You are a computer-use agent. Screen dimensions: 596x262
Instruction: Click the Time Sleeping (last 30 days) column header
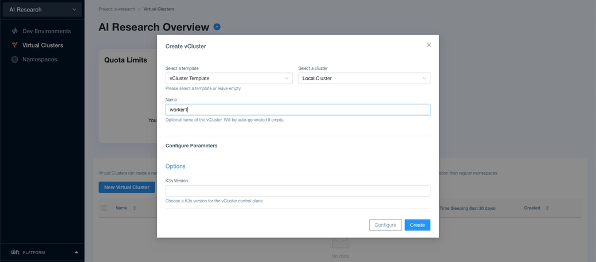[x=467, y=208]
